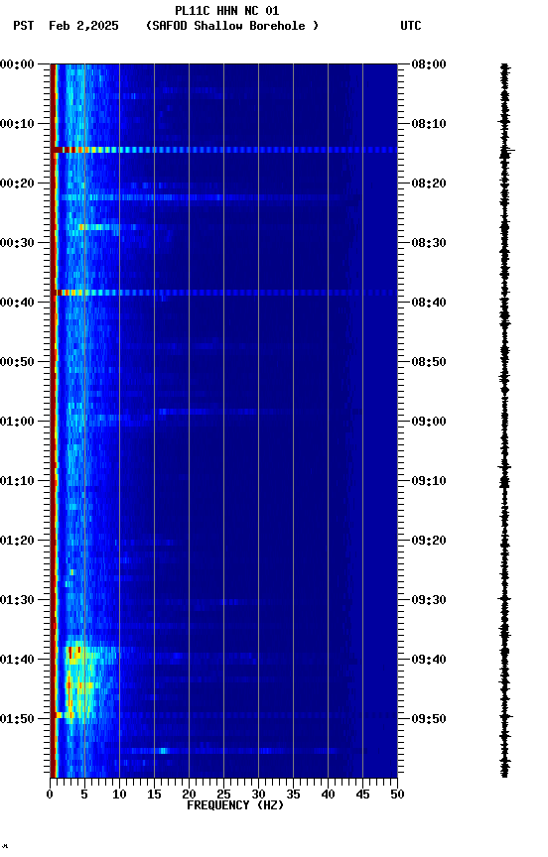The image size is (548, 857).
Task: Click the '45' frequency axis tick label
Action: (x=362, y=795)
